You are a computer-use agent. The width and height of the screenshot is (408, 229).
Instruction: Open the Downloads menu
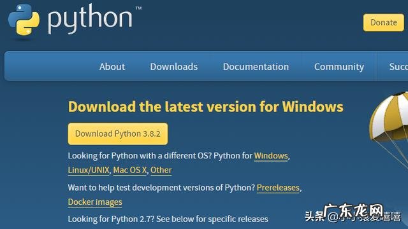coord(174,67)
